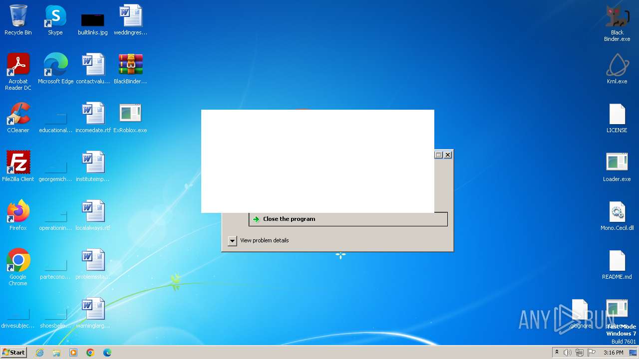
Task: Open Acrobat Reader DC shortcut
Action: pyautogui.click(x=18, y=72)
